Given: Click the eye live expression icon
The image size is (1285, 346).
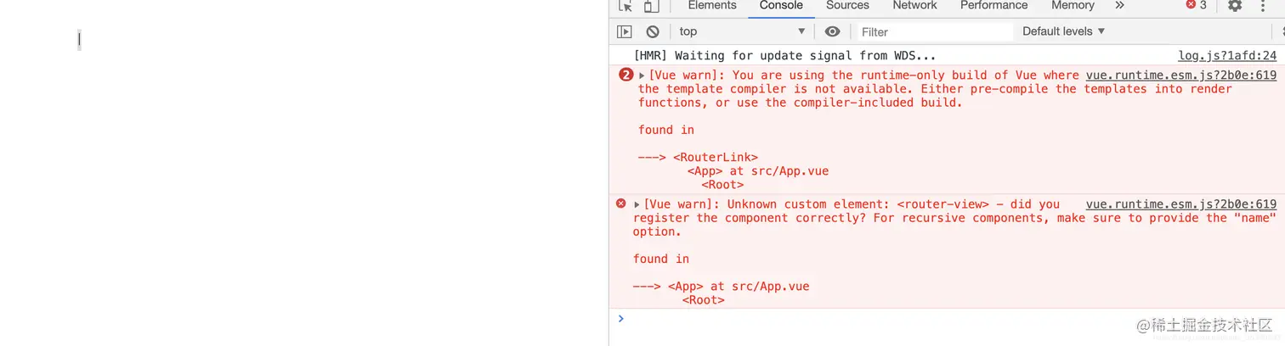Looking at the screenshot, I should click(x=833, y=31).
